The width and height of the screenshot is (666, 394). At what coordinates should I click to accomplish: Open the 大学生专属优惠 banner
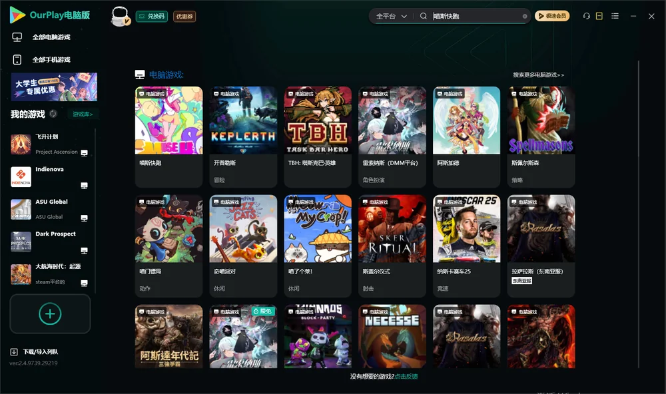54,87
